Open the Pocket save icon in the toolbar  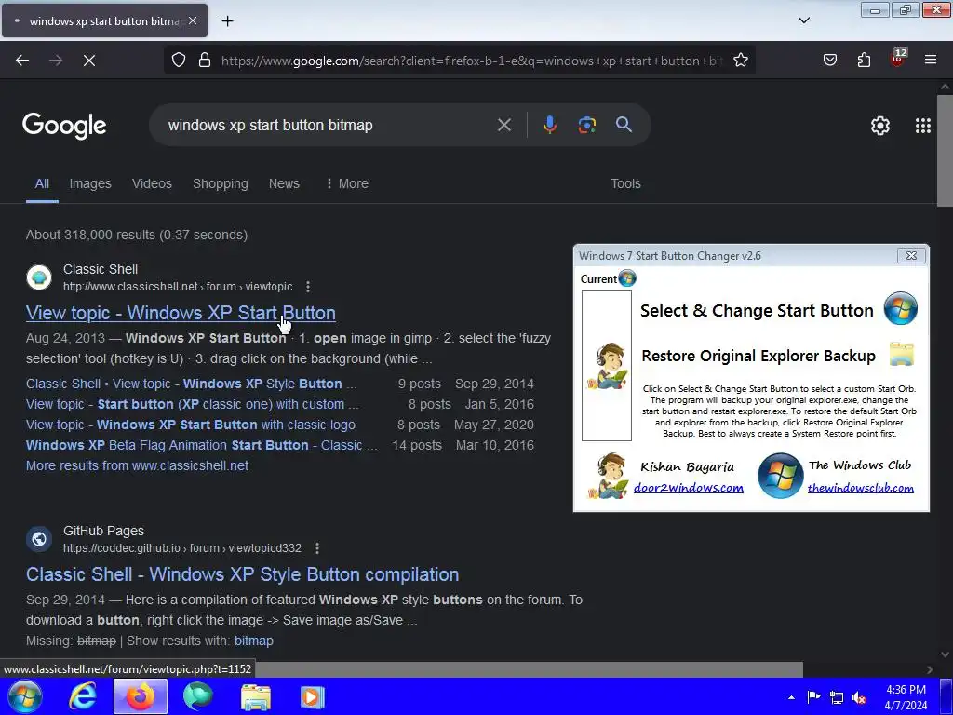coord(830,60)
